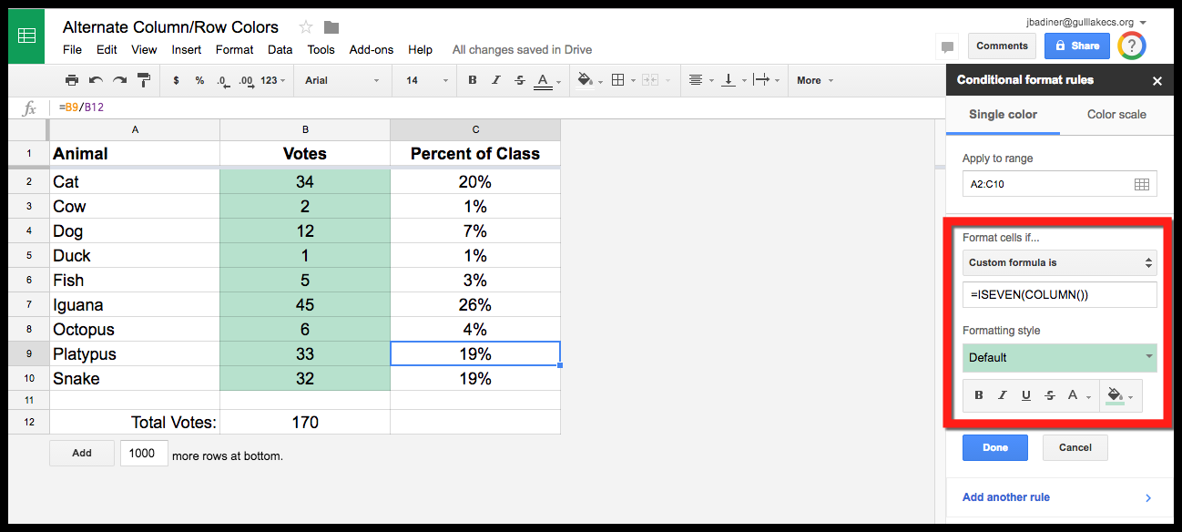Open the Format menu
1182x532 pixels.
pyautogui.click(x=235, y=49)
